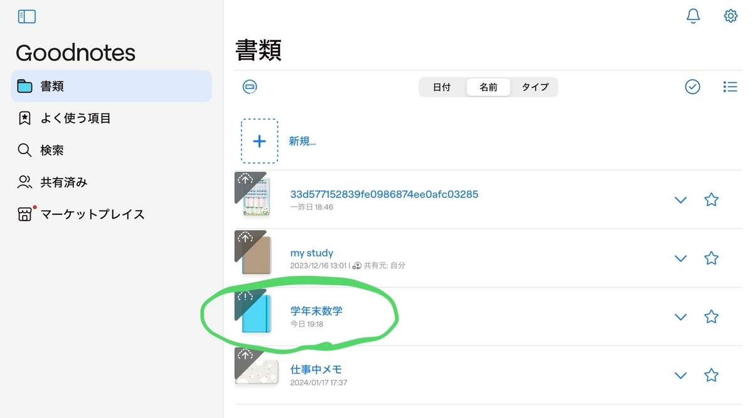
Task: Click the 新規... label
Action: click(x=302, y=141)
